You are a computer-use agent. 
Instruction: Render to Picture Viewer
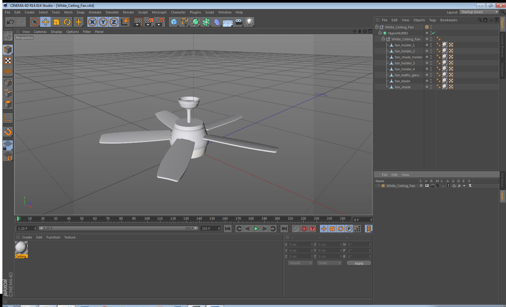pos(149,22)
